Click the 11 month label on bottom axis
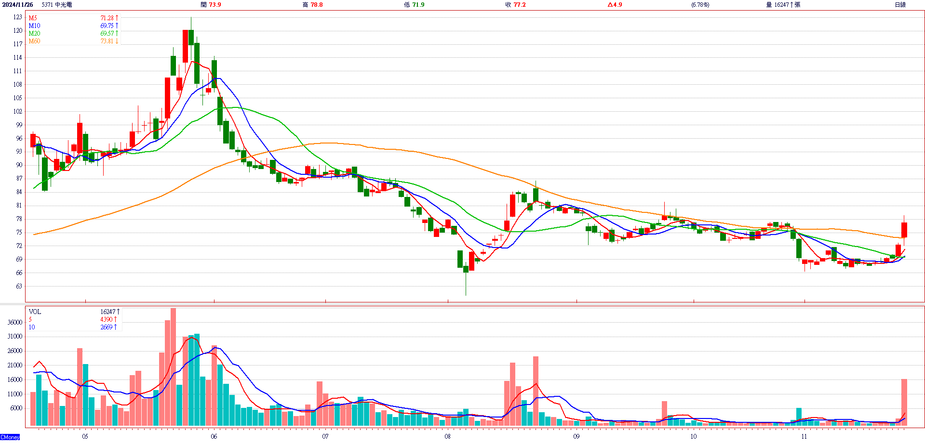 coord(804,437)
